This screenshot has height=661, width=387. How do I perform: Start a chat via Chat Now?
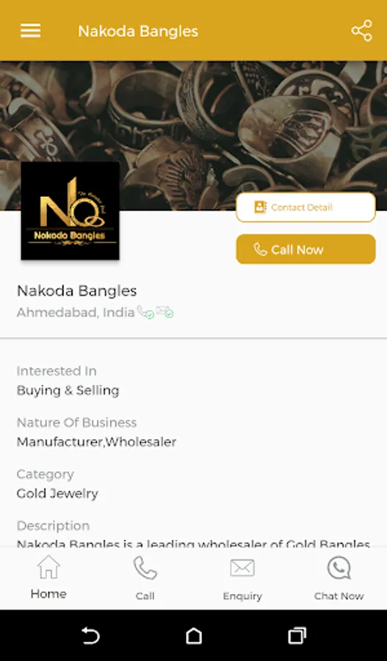[339, 578]
